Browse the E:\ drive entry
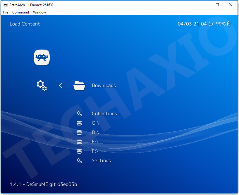The width and height of the screenshot is (239, 195). [95, 142]
